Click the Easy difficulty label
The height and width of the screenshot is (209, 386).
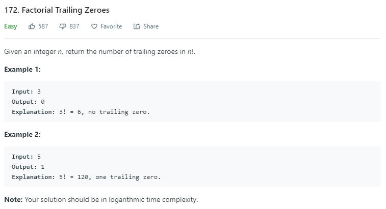tap(11, 26)
